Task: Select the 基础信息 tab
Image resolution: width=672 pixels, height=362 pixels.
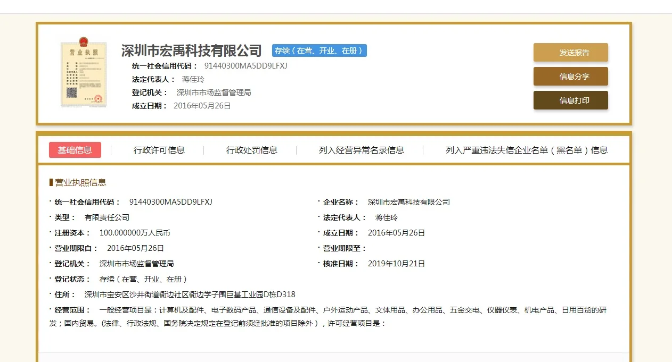Action: (75, 150)
